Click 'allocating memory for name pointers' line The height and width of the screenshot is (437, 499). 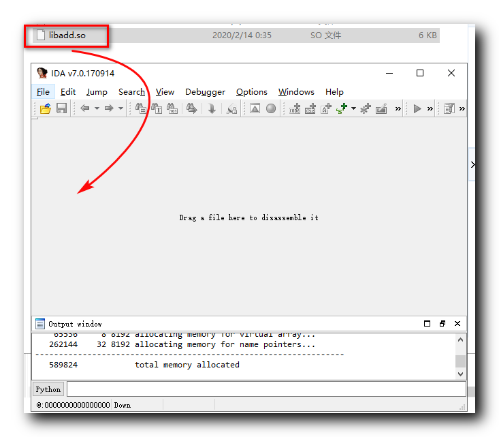click(225, 344)
